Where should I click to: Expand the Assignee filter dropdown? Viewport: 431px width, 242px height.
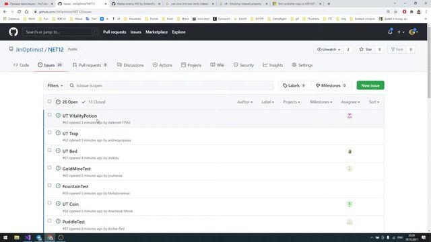[x=350, y=102]
